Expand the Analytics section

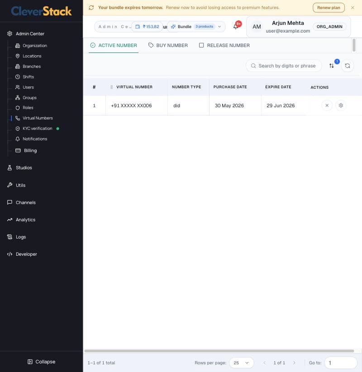pyautogui.click(x=21, y=219)
